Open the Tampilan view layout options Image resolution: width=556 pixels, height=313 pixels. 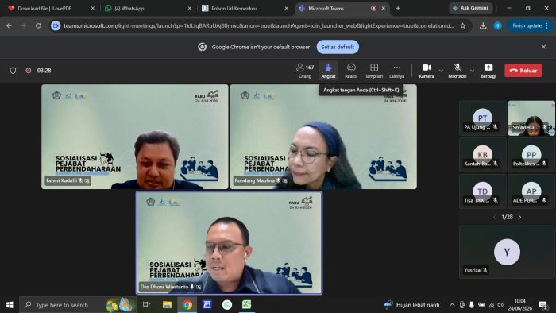click(x=374, y=71)
